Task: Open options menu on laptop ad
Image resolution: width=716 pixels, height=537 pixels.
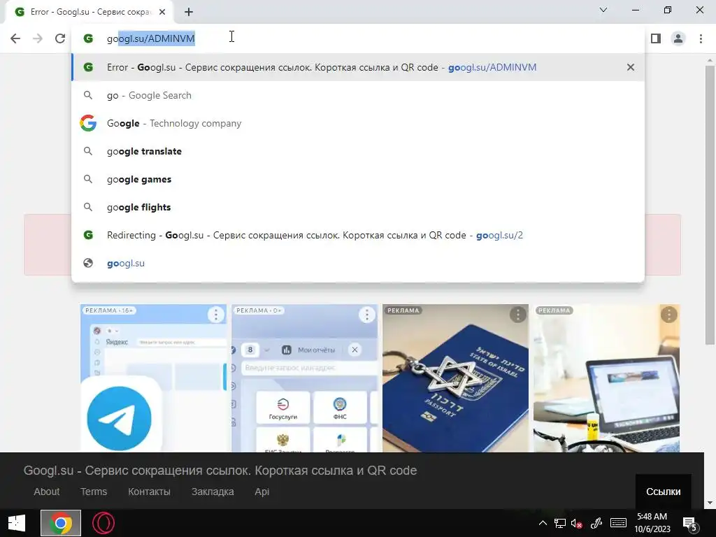Action: click(x=669, y=315)
